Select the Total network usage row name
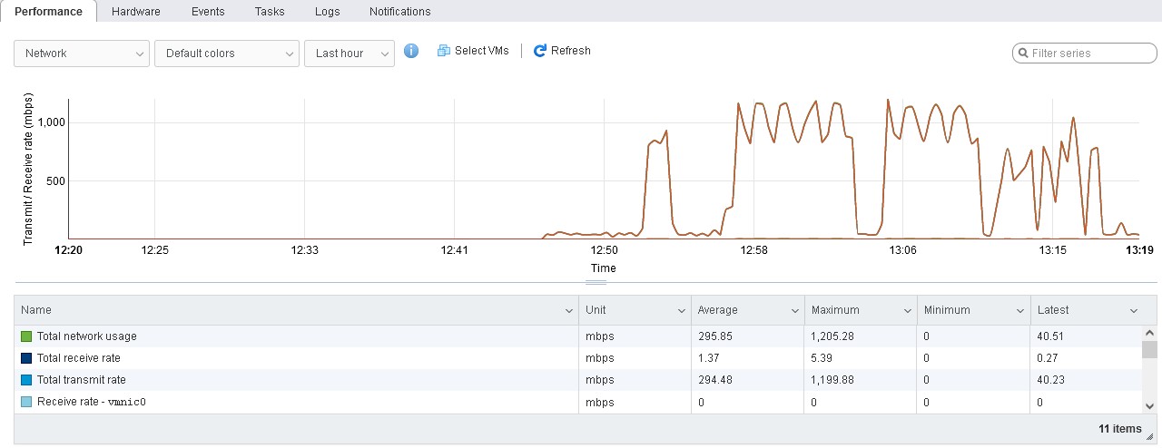1162x448 pixels. [x=87, y=336]
